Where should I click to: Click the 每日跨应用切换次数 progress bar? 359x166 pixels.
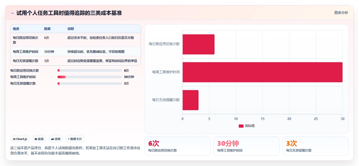[90, 70]
